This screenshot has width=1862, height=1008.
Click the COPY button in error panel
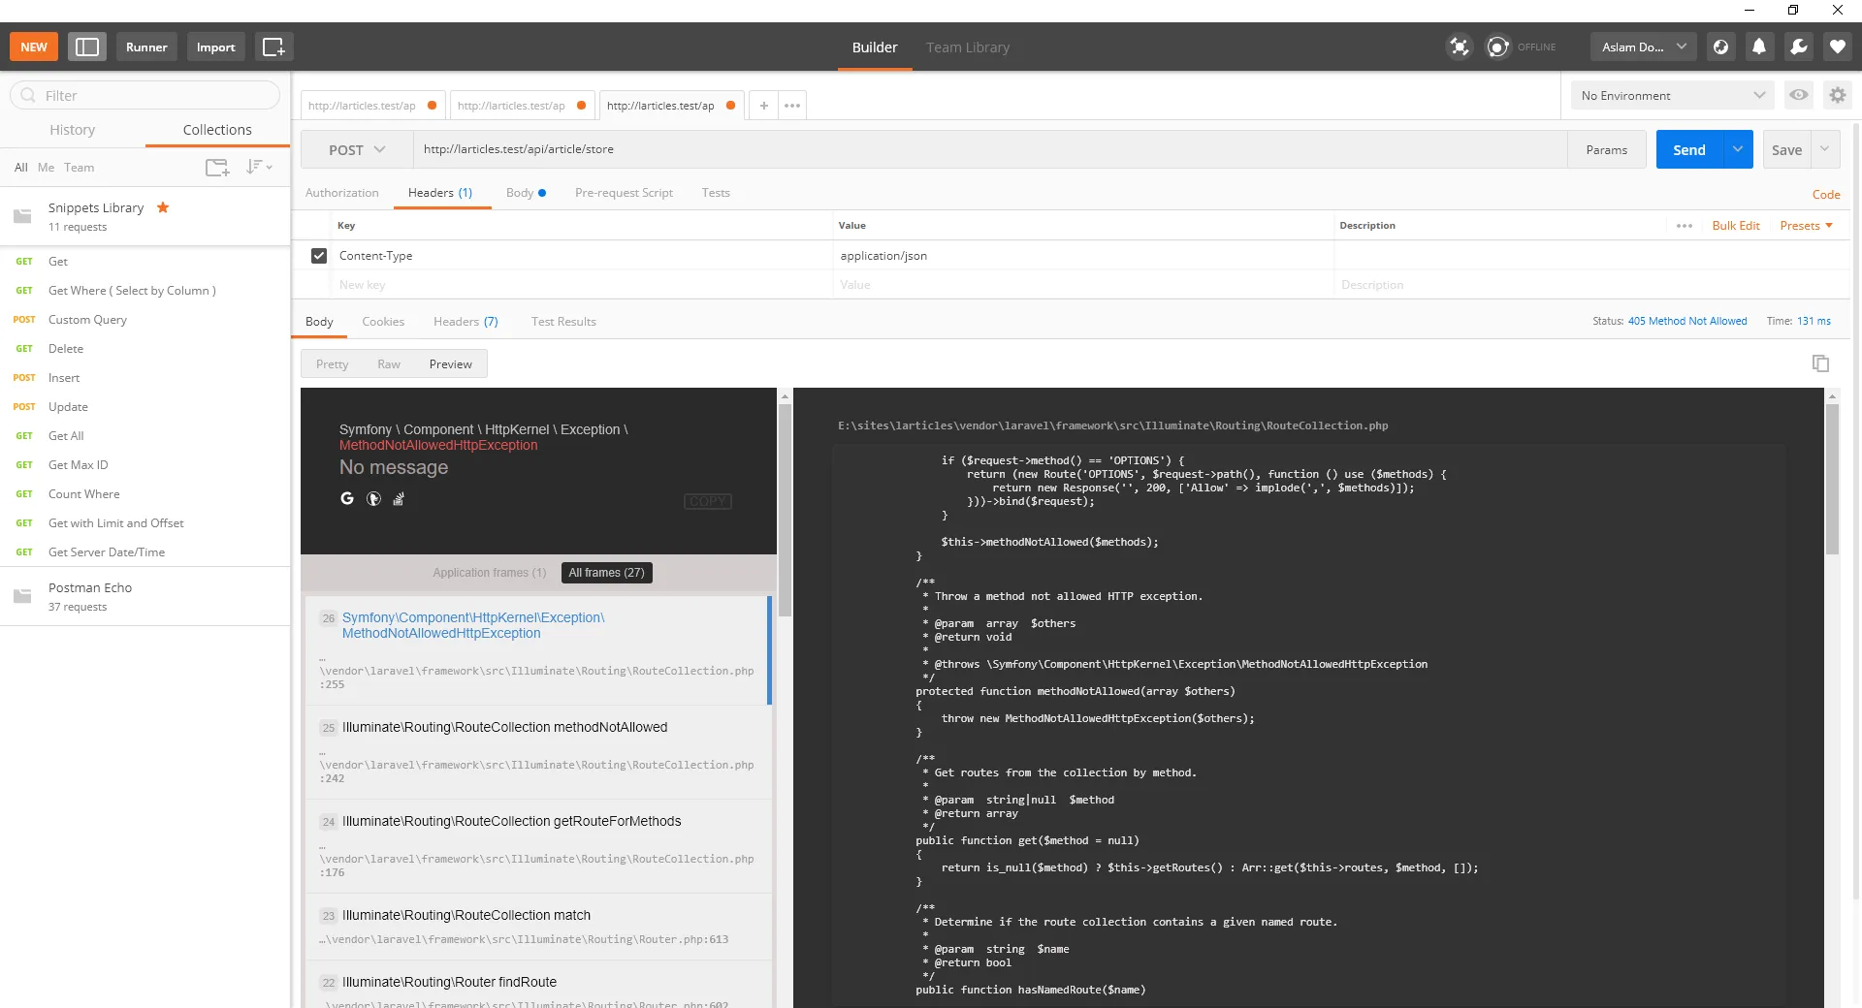[x=708, y=501]
